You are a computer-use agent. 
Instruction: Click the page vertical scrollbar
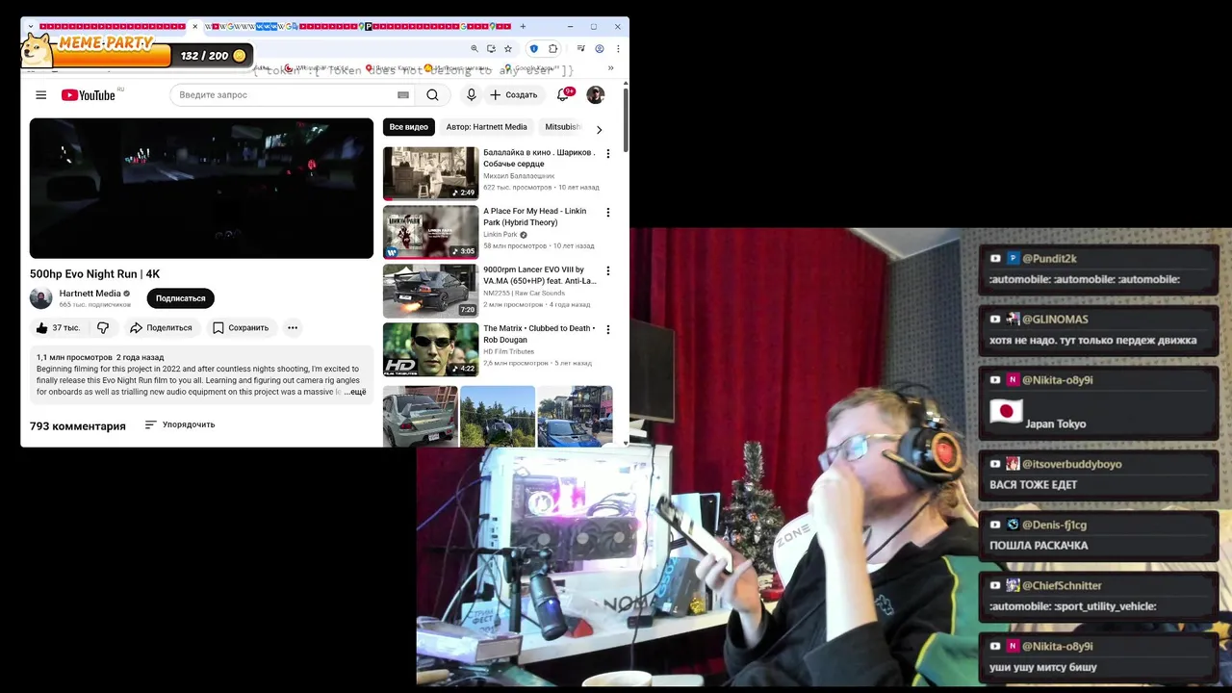[626, 120]
